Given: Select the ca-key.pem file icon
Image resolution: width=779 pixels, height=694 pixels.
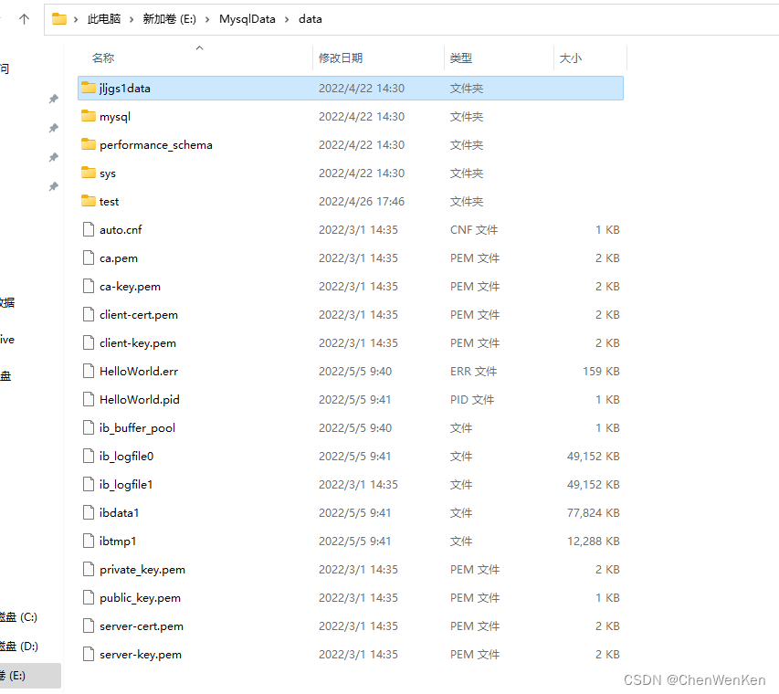Looking at the screenshot, I should 89,286.
